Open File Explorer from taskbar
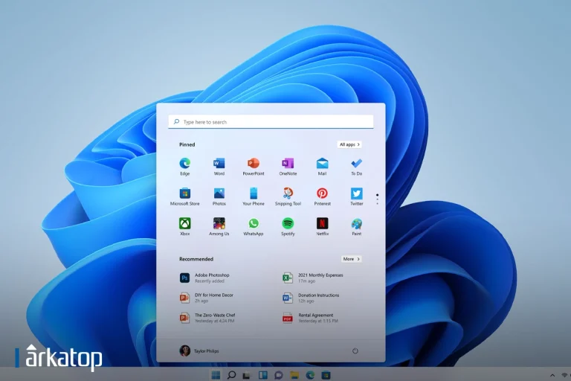This screenshot has width=571, height=381. 294,375
